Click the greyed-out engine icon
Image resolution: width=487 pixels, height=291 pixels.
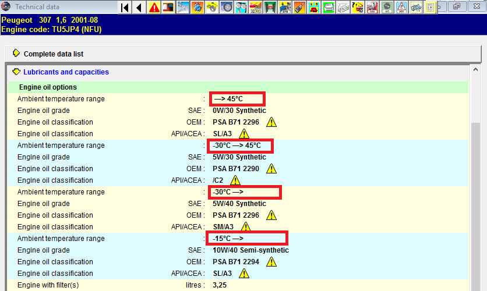pyautogui.click(x=343, y=7)
